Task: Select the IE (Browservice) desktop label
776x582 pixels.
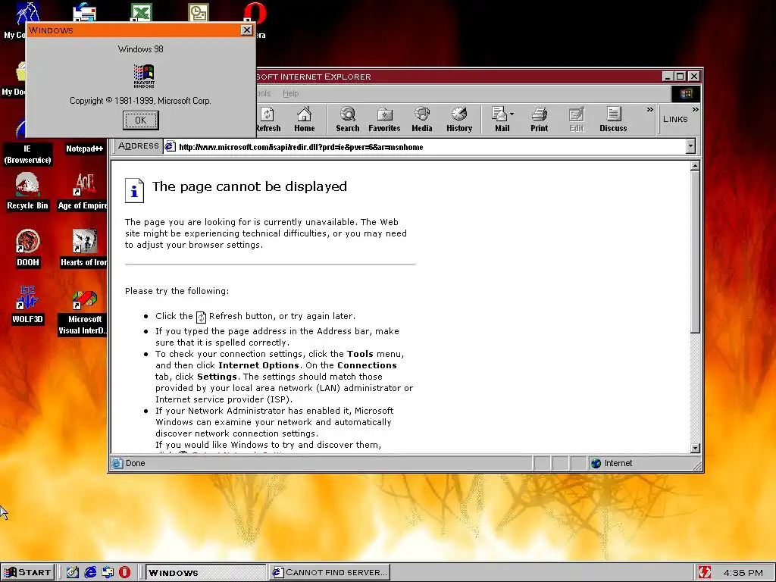Action: coord(28,155)
